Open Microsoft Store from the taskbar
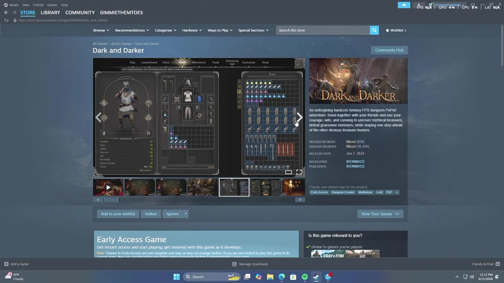The image size is (504, 283). [293, 277]
